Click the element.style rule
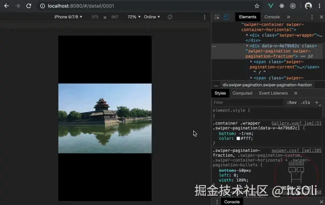Image resolution: width=325 pixels, height=205 pixels. tap(231, 110)
